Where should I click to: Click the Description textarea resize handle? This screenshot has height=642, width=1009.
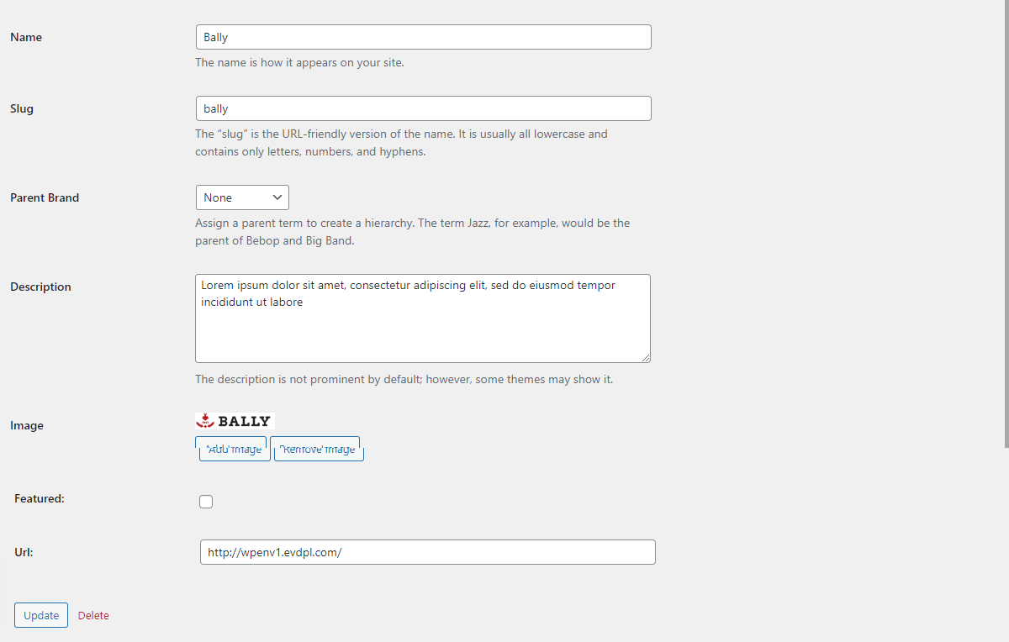(x=645, y=357)
